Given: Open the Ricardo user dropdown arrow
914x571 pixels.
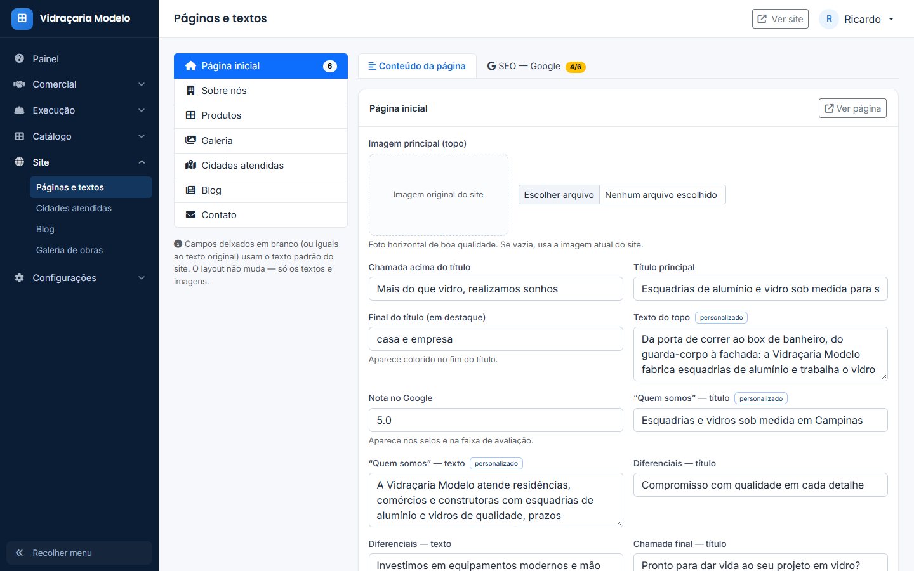Looking at the screenshot, I should point(891,19).
